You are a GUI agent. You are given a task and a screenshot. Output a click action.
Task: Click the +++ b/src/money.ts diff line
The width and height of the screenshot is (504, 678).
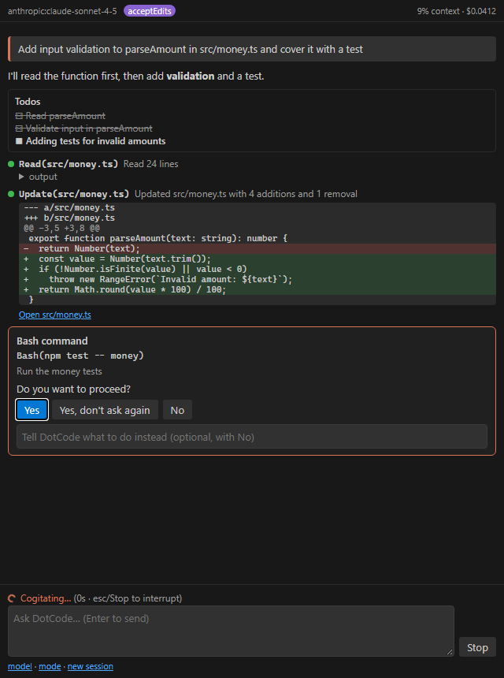[69, 218]
